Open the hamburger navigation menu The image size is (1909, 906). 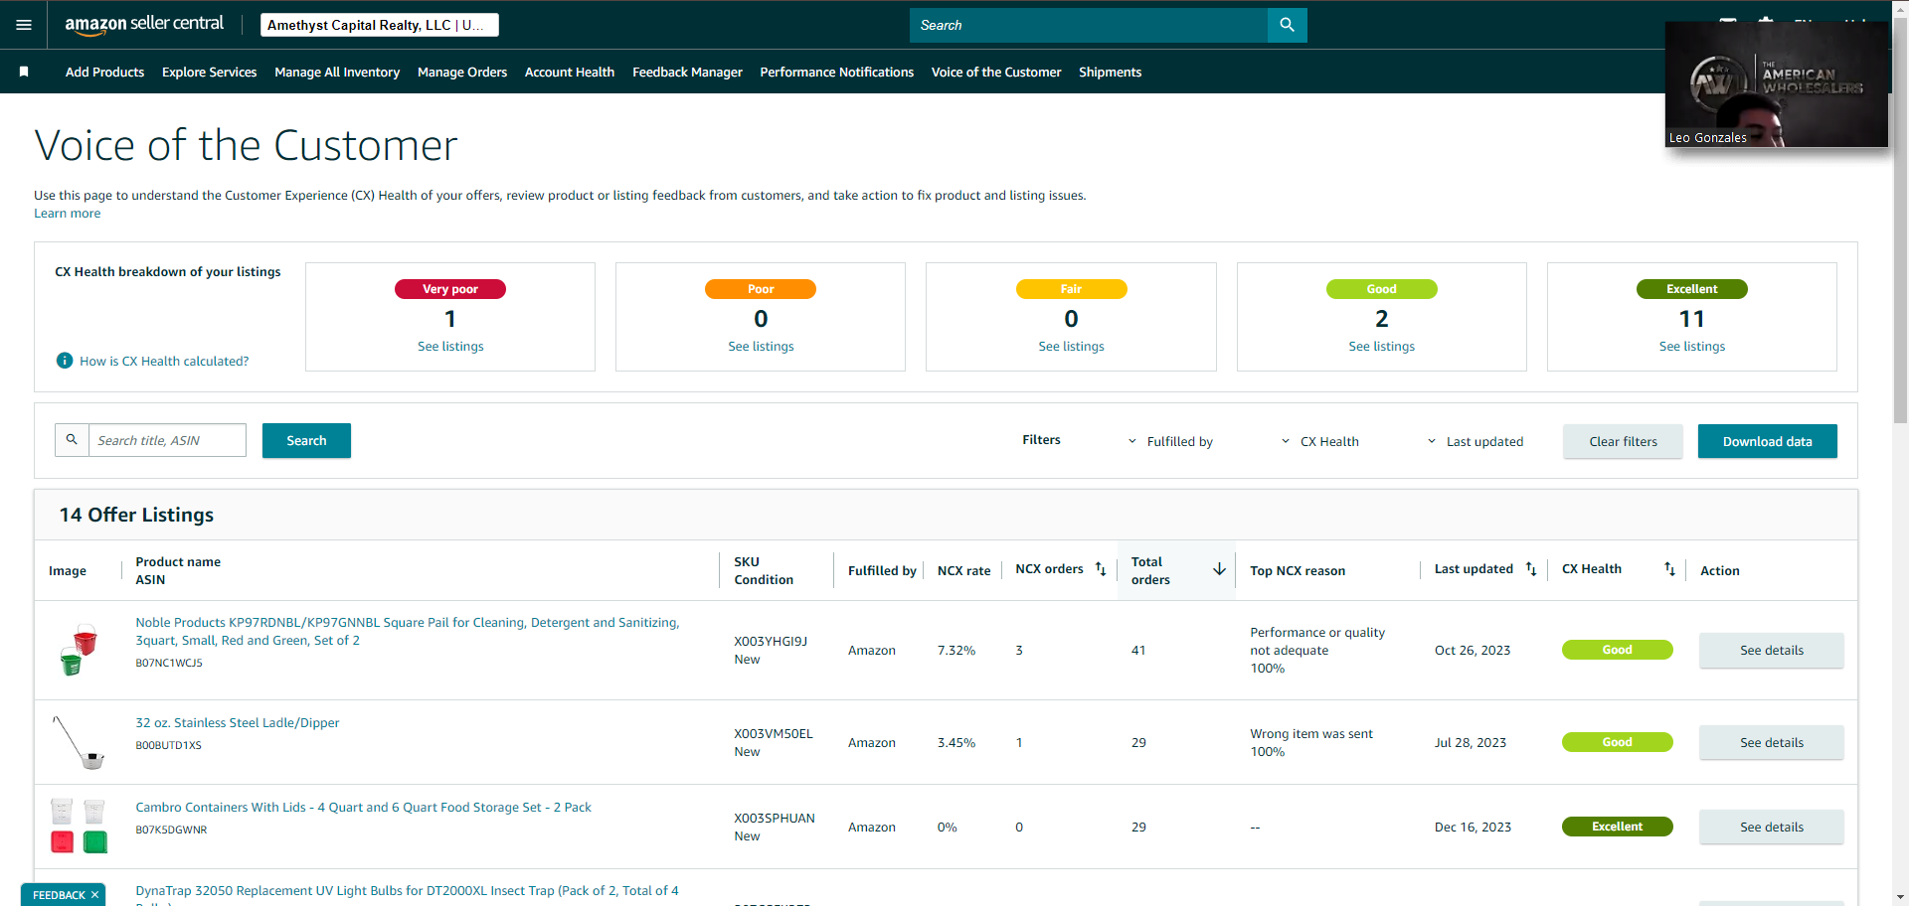(24, 25)
